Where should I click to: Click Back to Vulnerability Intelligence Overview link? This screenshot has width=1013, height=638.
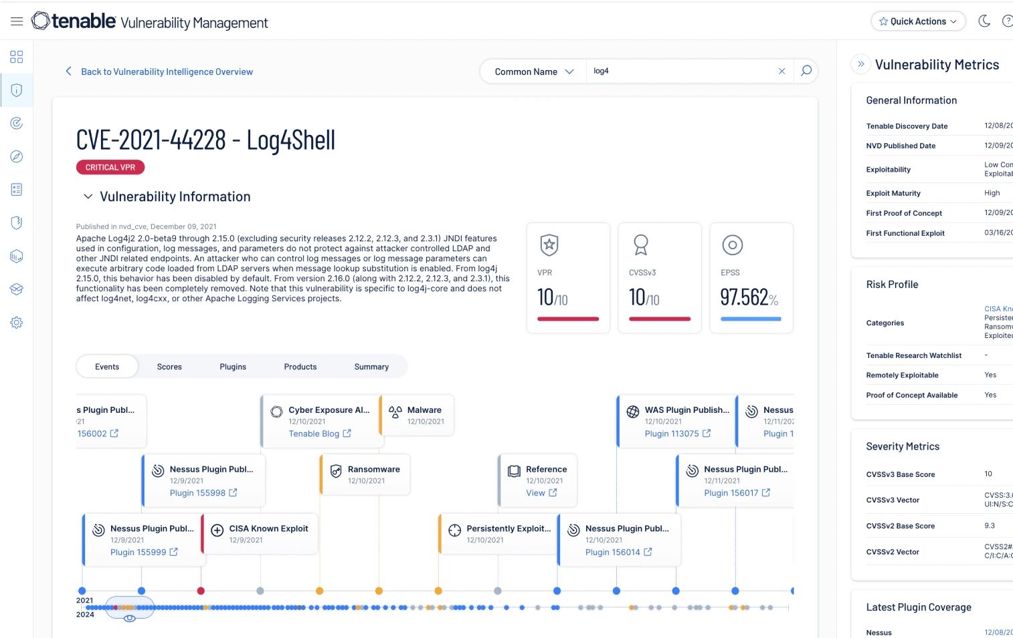tap(167, 71)
